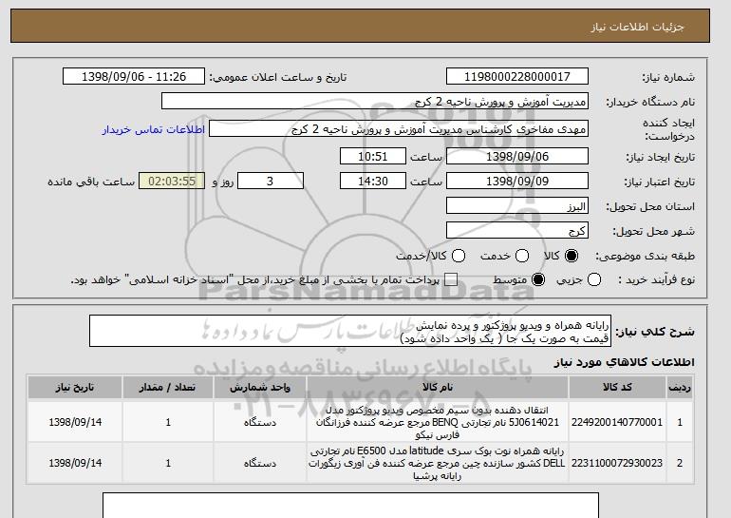Select the کالا radio button
Viewport: 731px width, 518px height.
point(572,256)
